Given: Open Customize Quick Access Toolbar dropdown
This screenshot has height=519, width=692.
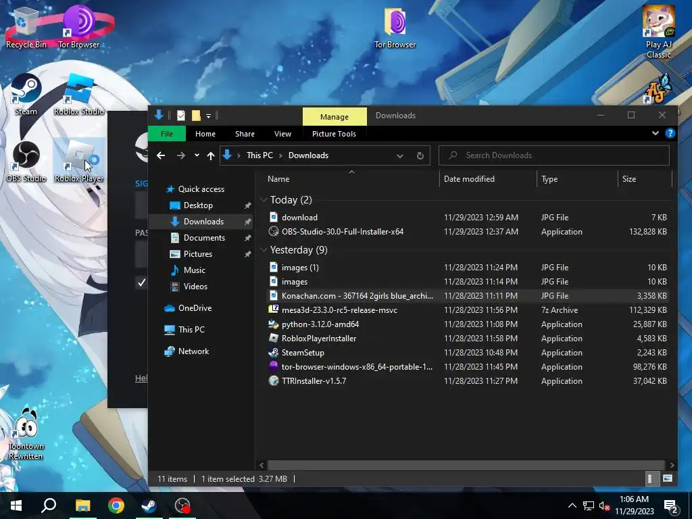Looking at the screenshot, I should (x=208, y=116).
